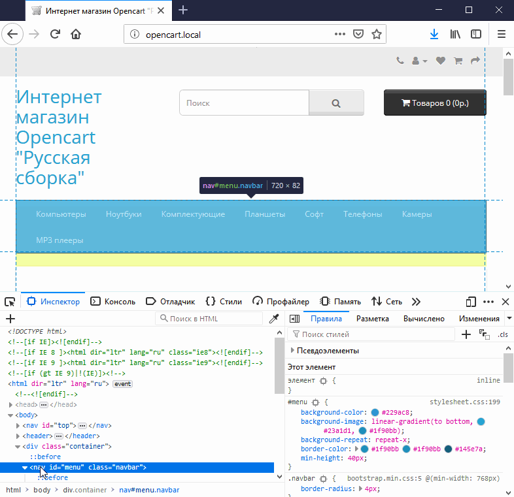This screenshot has width=514, height=497.
Task: Open the Комплектующие menu category
Action: [x=193, y=214]
